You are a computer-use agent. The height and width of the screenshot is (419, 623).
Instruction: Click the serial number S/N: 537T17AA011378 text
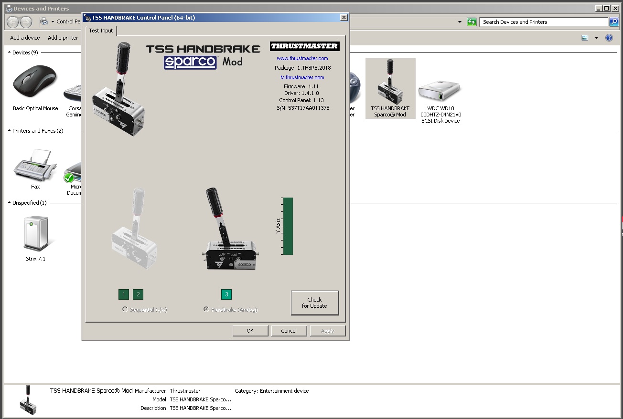302,108
